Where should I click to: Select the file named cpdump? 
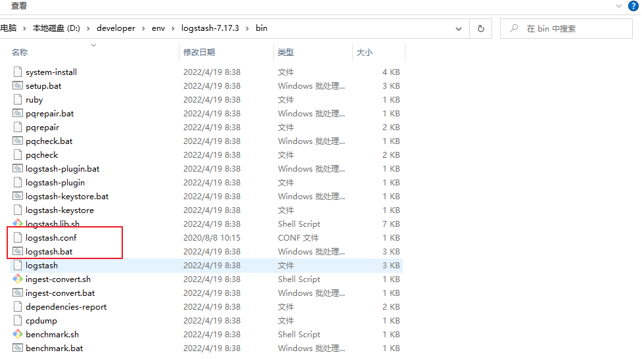point(41,321)
